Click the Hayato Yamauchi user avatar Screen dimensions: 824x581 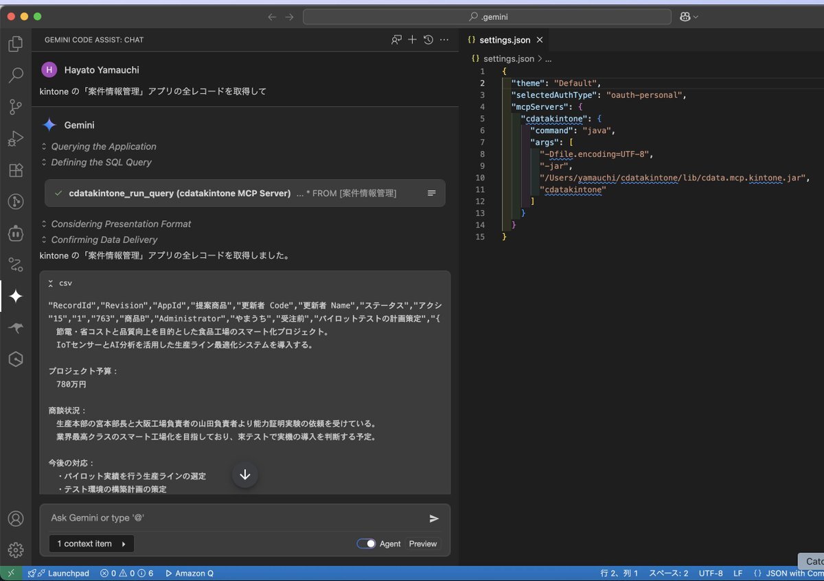(x=49, y=69)
